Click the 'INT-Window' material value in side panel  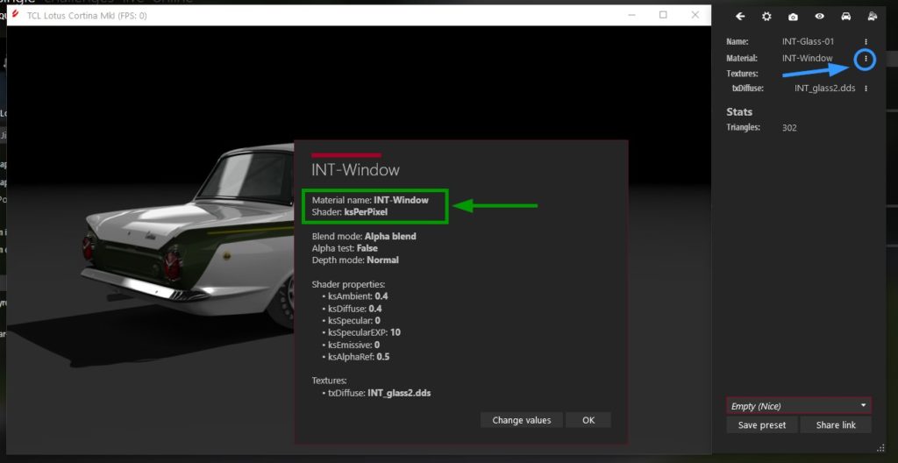[x=807, y=59]
